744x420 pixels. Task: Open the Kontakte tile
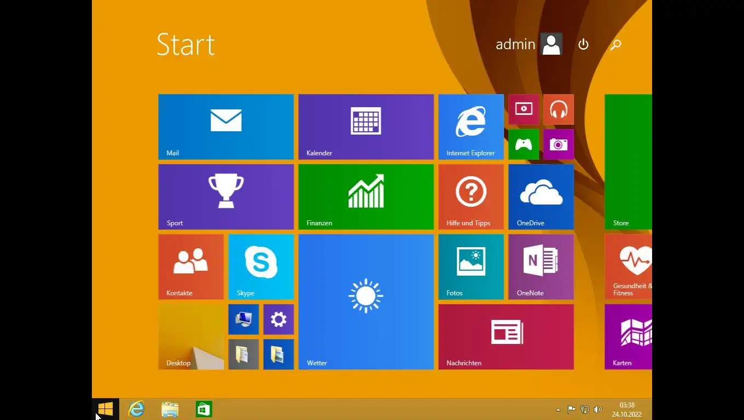coord(191,267)
